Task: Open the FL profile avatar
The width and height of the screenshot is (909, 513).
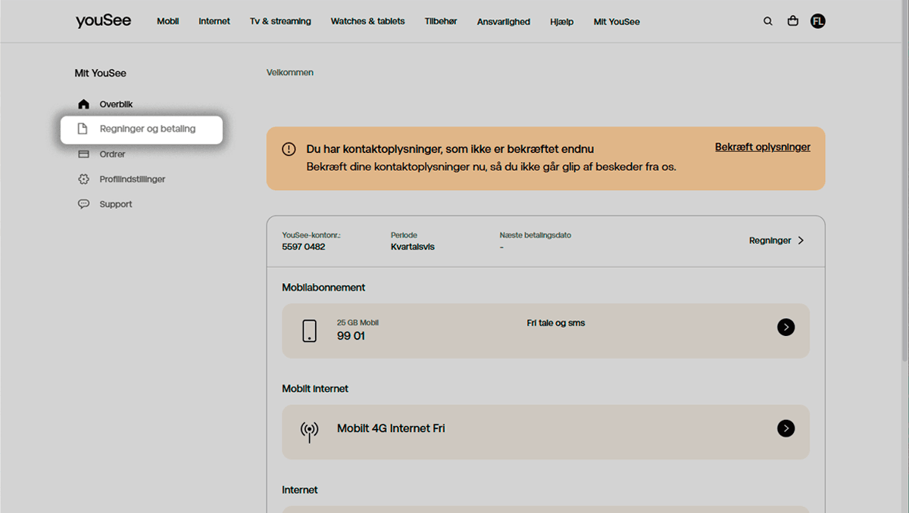Action: (817, 21)
